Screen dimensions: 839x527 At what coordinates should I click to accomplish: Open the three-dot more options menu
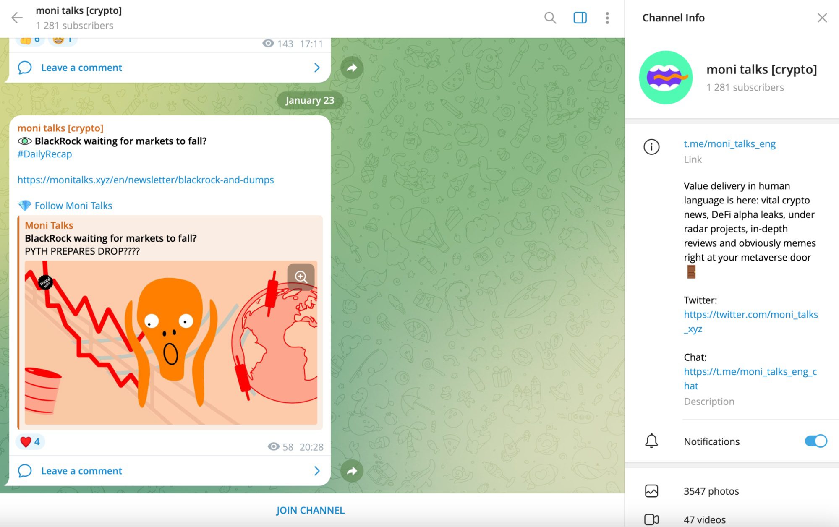(x=607, y=18)
